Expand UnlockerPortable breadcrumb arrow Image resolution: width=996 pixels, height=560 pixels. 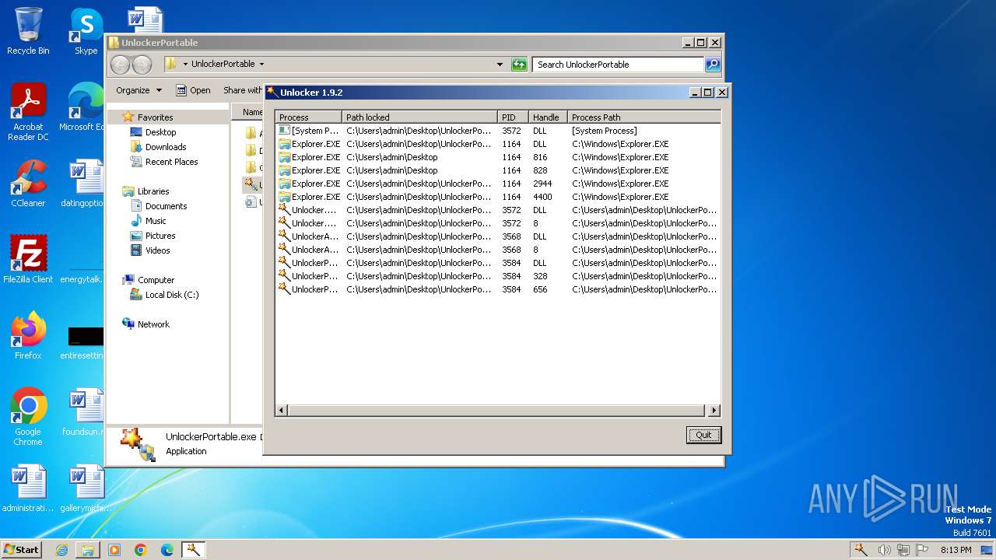261,65
